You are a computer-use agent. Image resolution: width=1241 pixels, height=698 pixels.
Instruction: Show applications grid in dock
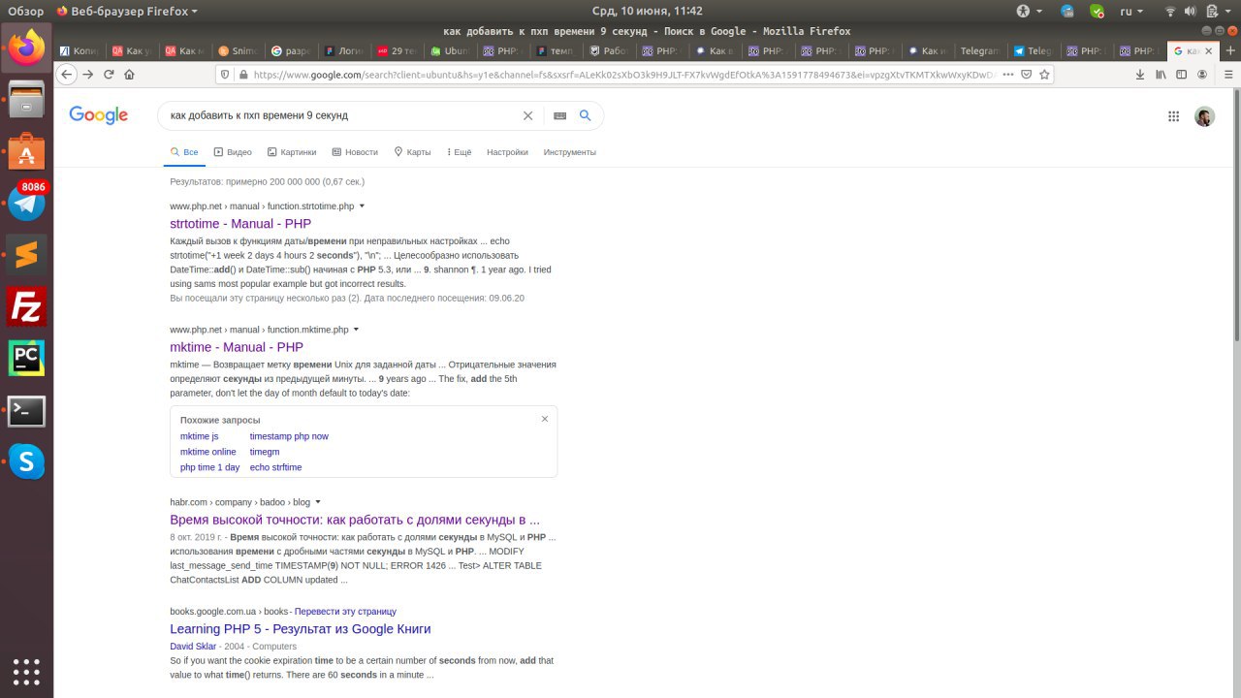[26, 671]
